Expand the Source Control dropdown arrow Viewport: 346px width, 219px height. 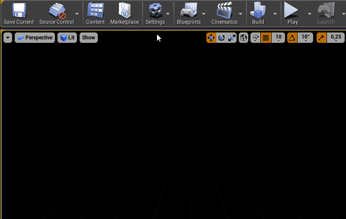[77, 14]
